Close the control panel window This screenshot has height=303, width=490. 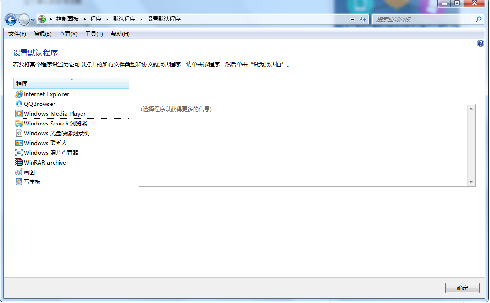coord(474,3)
